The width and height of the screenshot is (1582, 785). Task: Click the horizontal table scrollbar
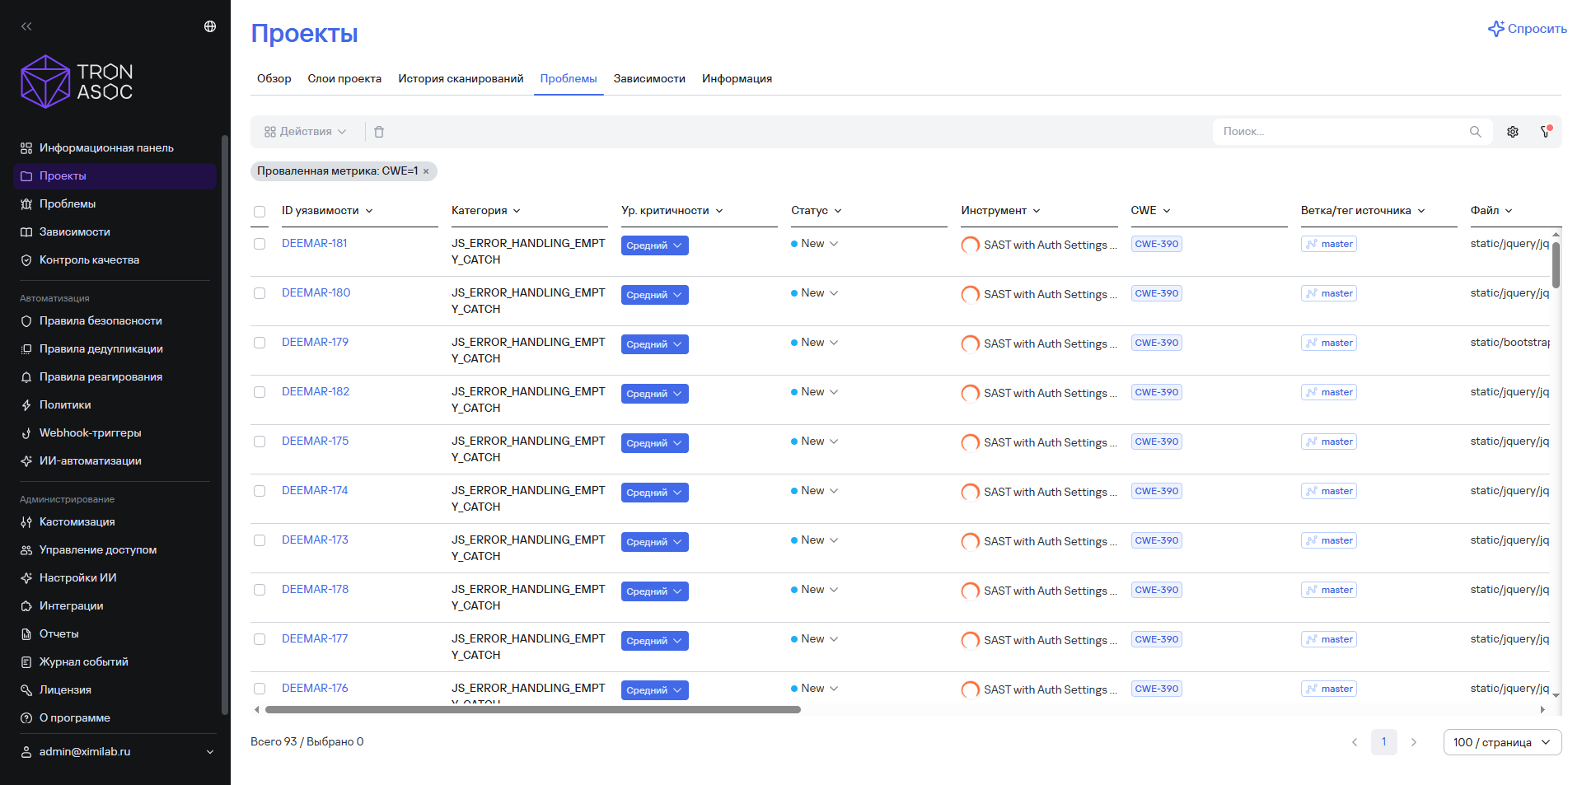pos(532,709)
